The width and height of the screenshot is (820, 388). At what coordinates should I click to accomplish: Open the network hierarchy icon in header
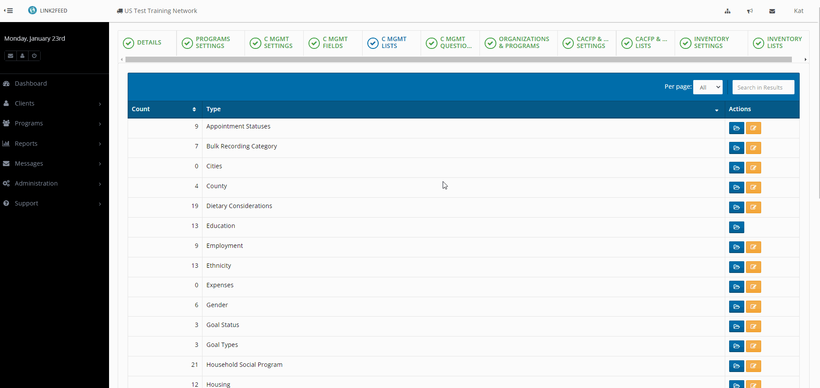coord(727,11)
